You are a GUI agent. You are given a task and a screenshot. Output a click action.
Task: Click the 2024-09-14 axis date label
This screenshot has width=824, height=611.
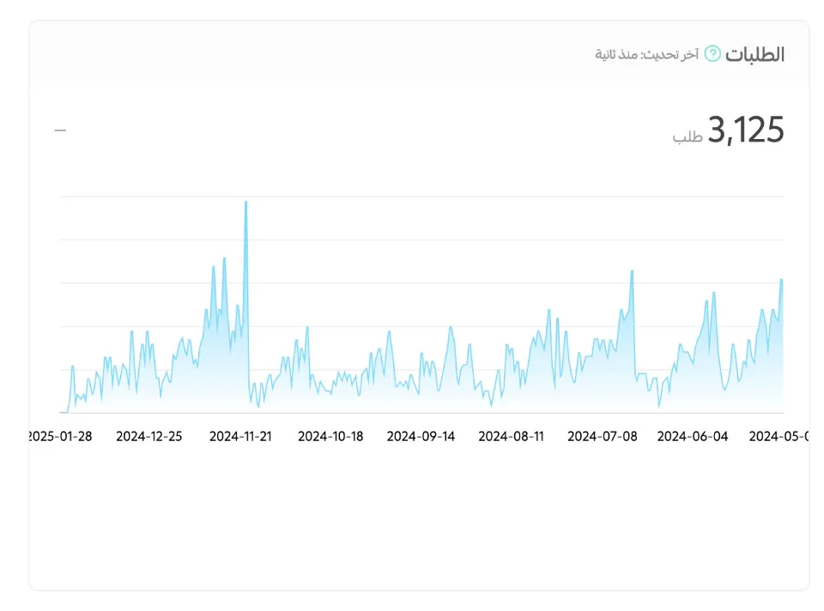(x=421, y=436)
